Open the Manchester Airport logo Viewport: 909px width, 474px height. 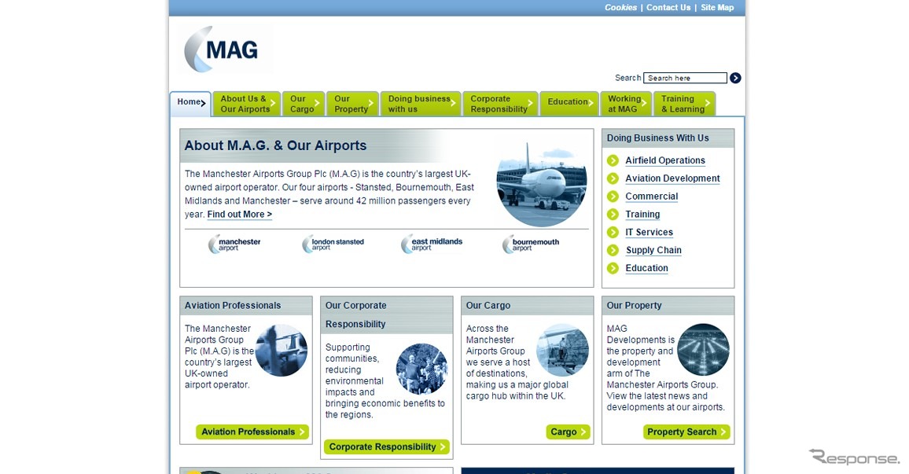point(234,244)
